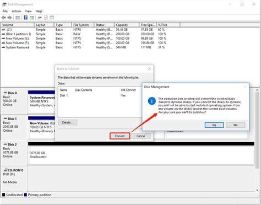This screenshot has height=205, width=261.
Task: Click the Disk 2 drive icon label
Action: [10, 144]
